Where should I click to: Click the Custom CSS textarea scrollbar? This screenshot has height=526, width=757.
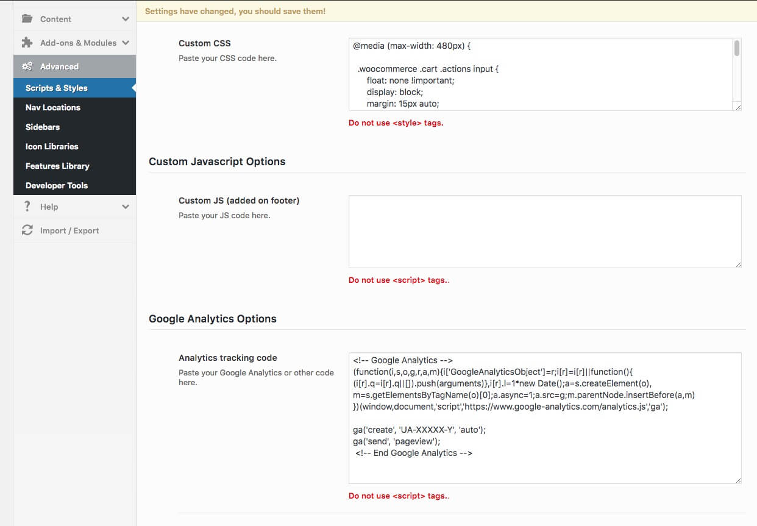pos(737,49)
